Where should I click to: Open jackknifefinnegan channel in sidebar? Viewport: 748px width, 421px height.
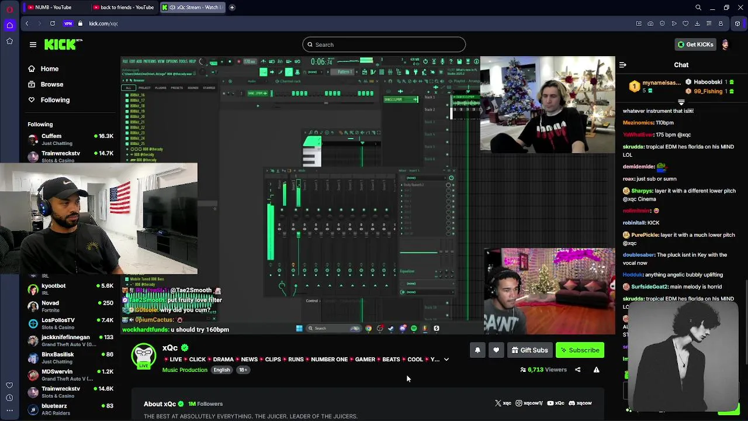(70, 340)
